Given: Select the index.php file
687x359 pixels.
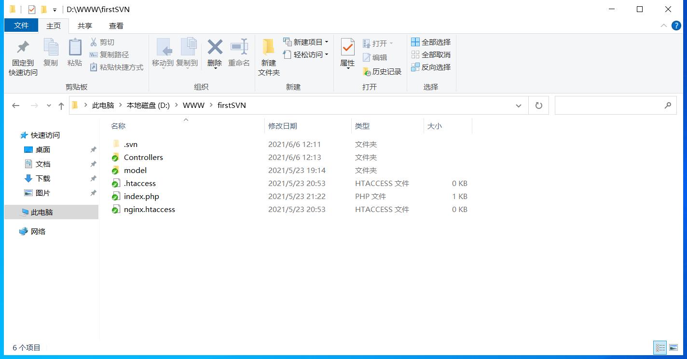Looking at the screenshot, I should (x=141, y=197).
